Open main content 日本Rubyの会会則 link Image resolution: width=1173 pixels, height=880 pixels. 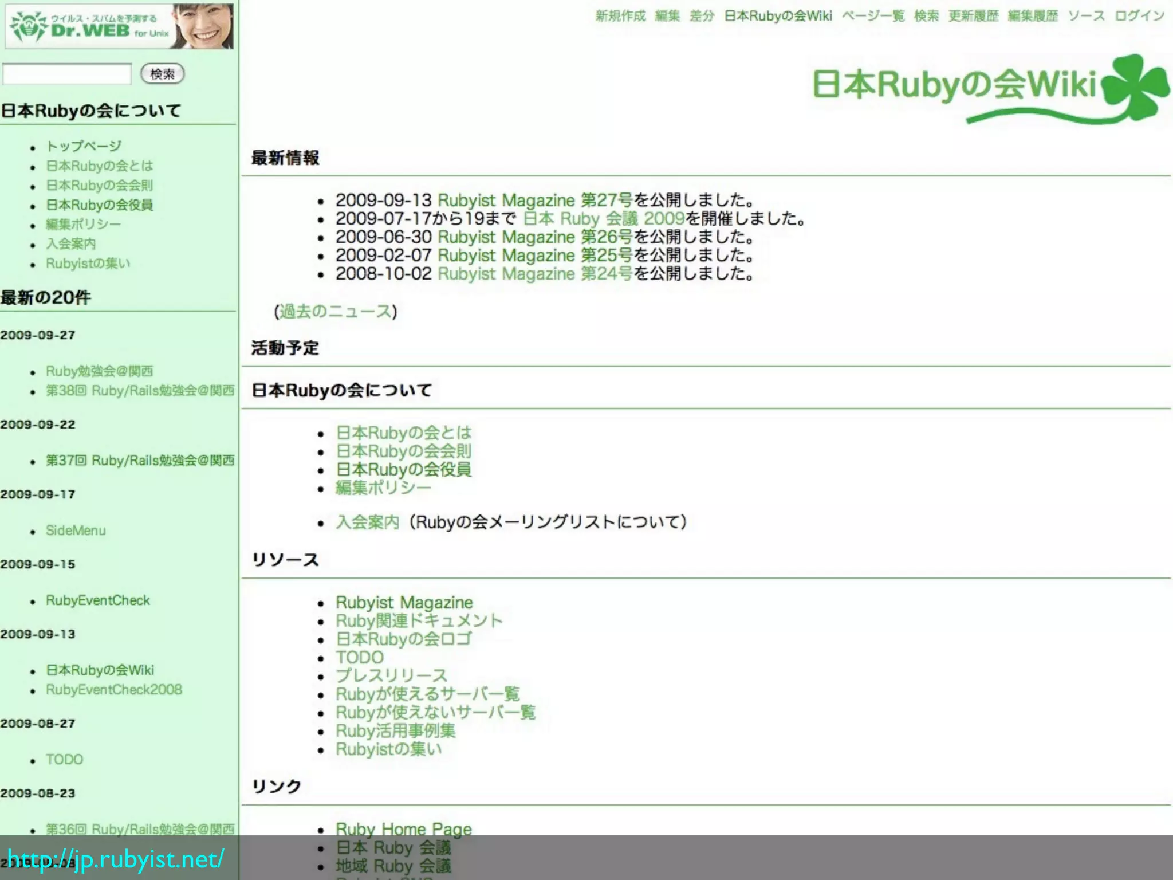click(x=404, y=451)
